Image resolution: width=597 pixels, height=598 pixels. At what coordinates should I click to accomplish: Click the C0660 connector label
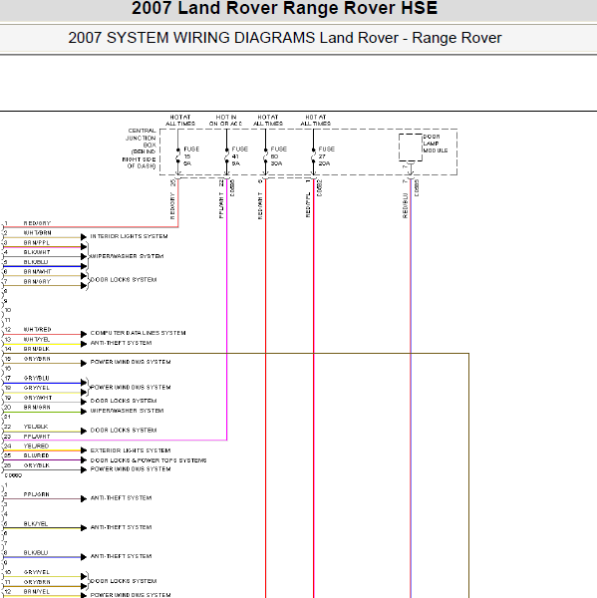tap(13, 475)
